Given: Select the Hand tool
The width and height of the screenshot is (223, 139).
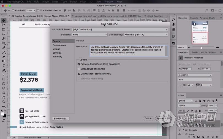Looking at the screenshot, I should [x=4, y=97].
